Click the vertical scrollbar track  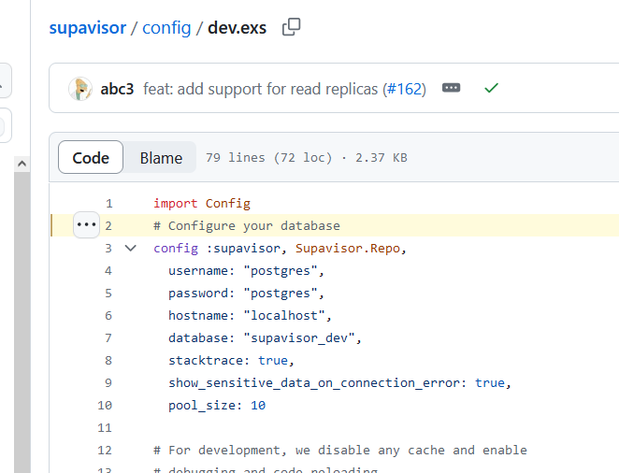pos(22,322)
